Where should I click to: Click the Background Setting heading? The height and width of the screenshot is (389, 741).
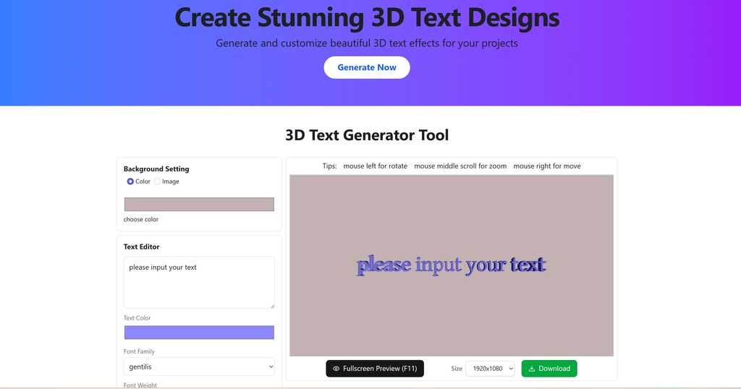point(156,169)
